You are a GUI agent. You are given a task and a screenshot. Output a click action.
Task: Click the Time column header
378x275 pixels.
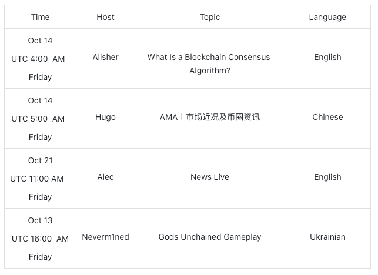pos(40,17)
